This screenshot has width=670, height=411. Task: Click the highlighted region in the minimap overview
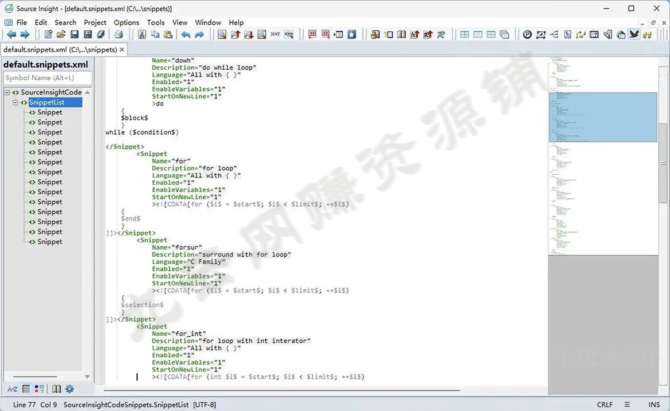603,117
